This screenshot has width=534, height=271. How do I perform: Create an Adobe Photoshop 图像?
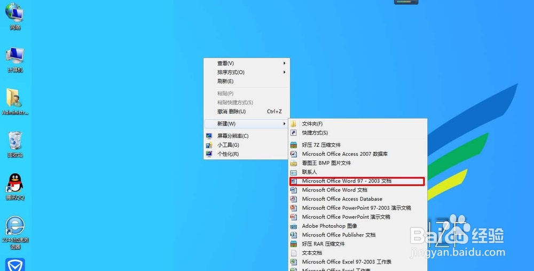click(358, 226)
